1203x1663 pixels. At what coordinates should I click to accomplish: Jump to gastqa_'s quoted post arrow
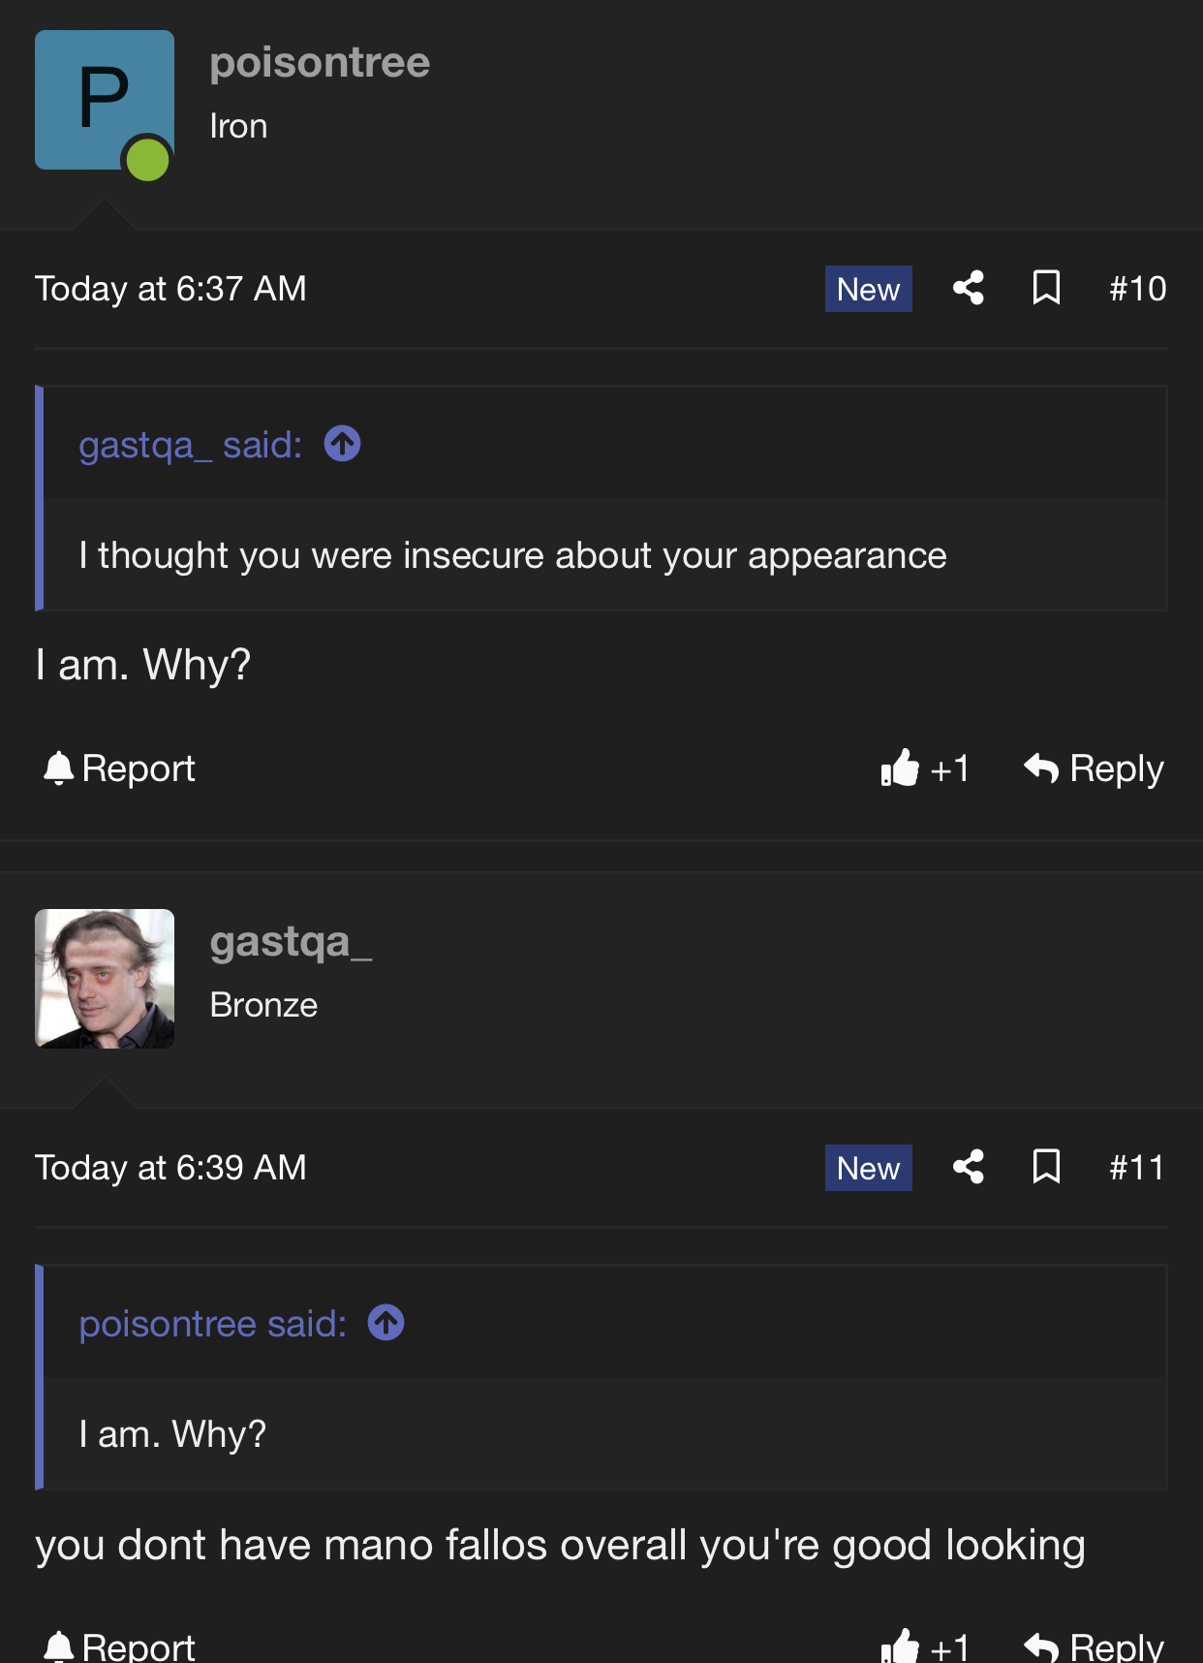pos(342,444)
